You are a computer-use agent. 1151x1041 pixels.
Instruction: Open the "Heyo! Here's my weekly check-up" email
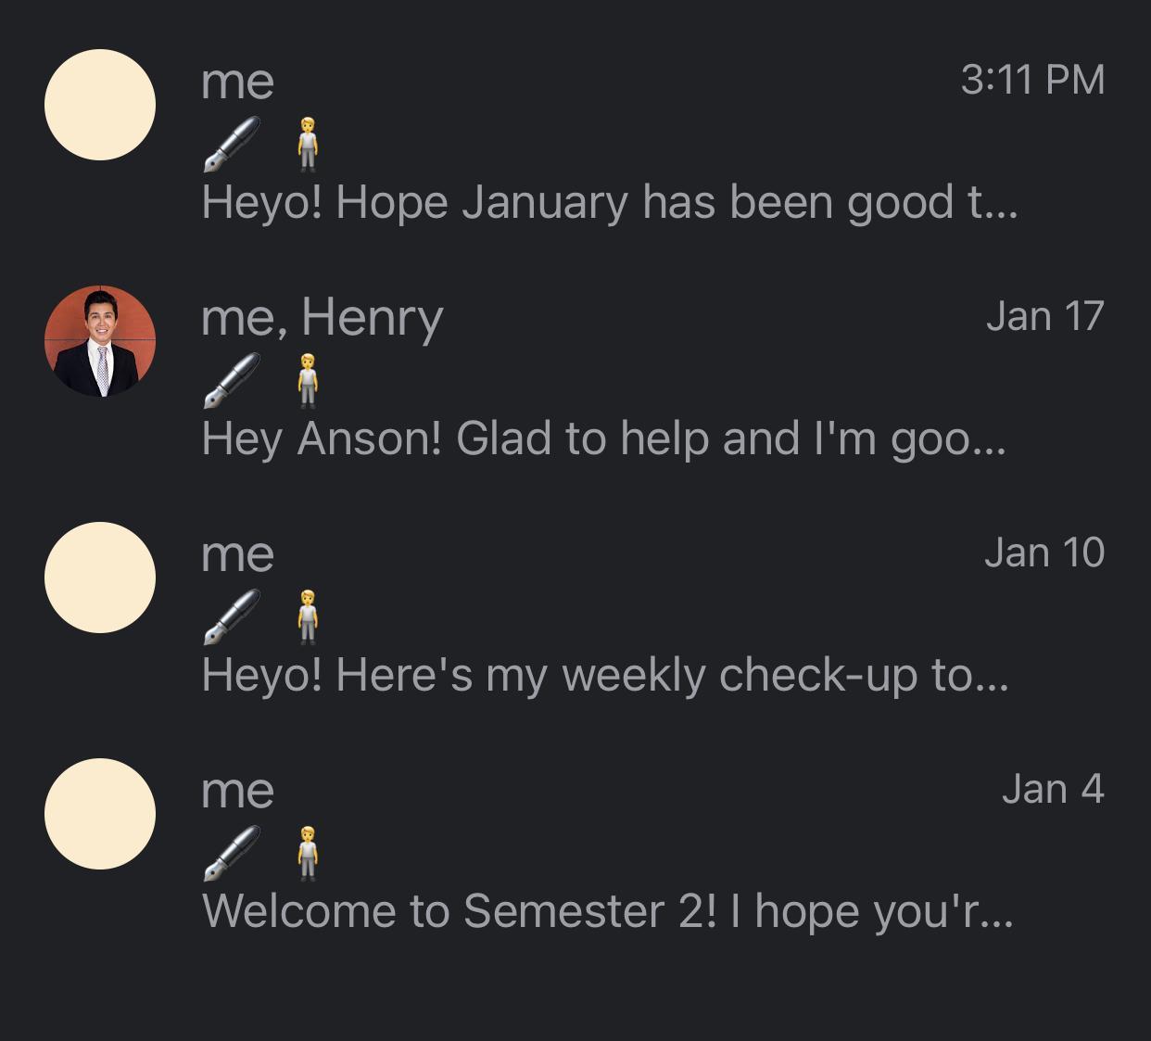click(x=604, y=675)
